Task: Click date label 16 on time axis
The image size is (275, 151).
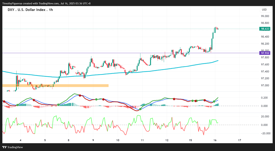Action: click(x=215, y=140)
